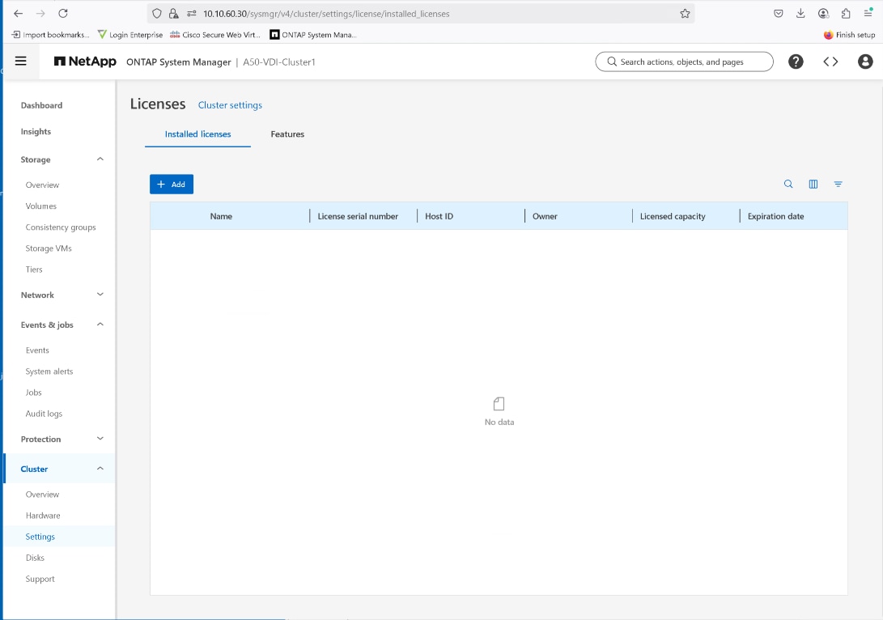The width and height of the screenshot is (883, 620).
Task: Open Events in the sidebar
Action: [x=37, y=350]
